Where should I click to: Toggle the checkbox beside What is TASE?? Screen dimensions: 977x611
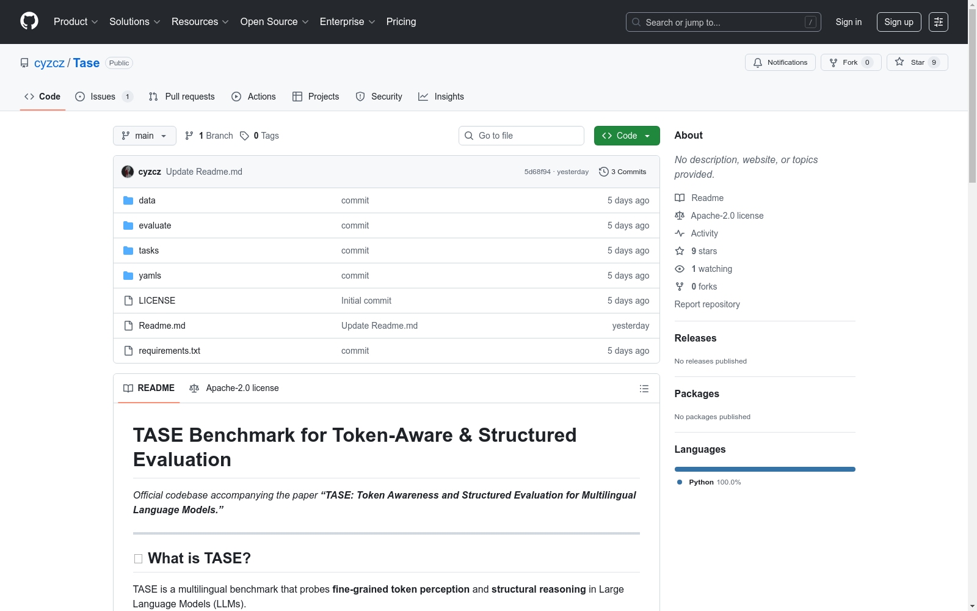pyautogui.click(x=138, y=558)
